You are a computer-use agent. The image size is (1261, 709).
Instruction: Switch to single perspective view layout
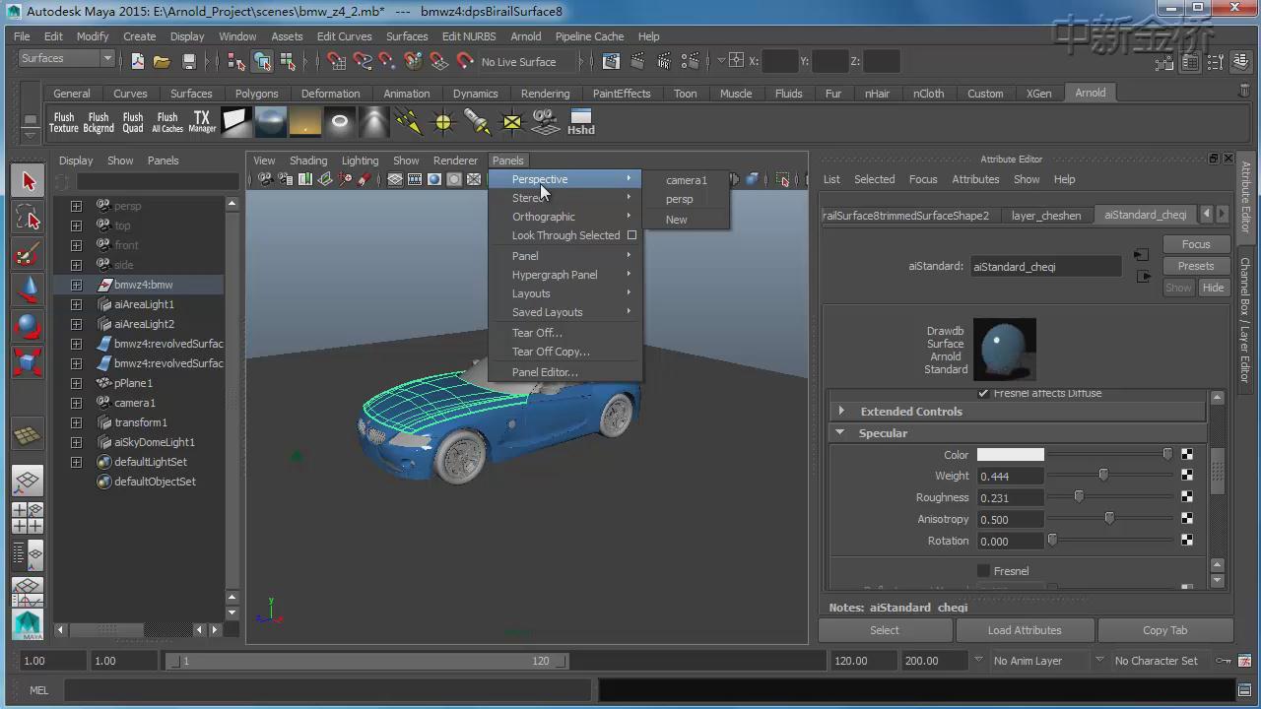(28, 482)
